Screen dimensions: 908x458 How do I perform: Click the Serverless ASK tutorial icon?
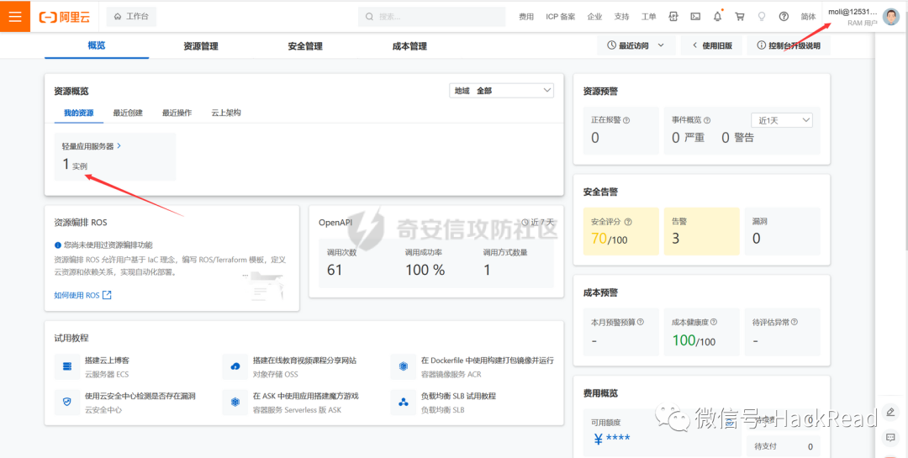pos(235,403)
